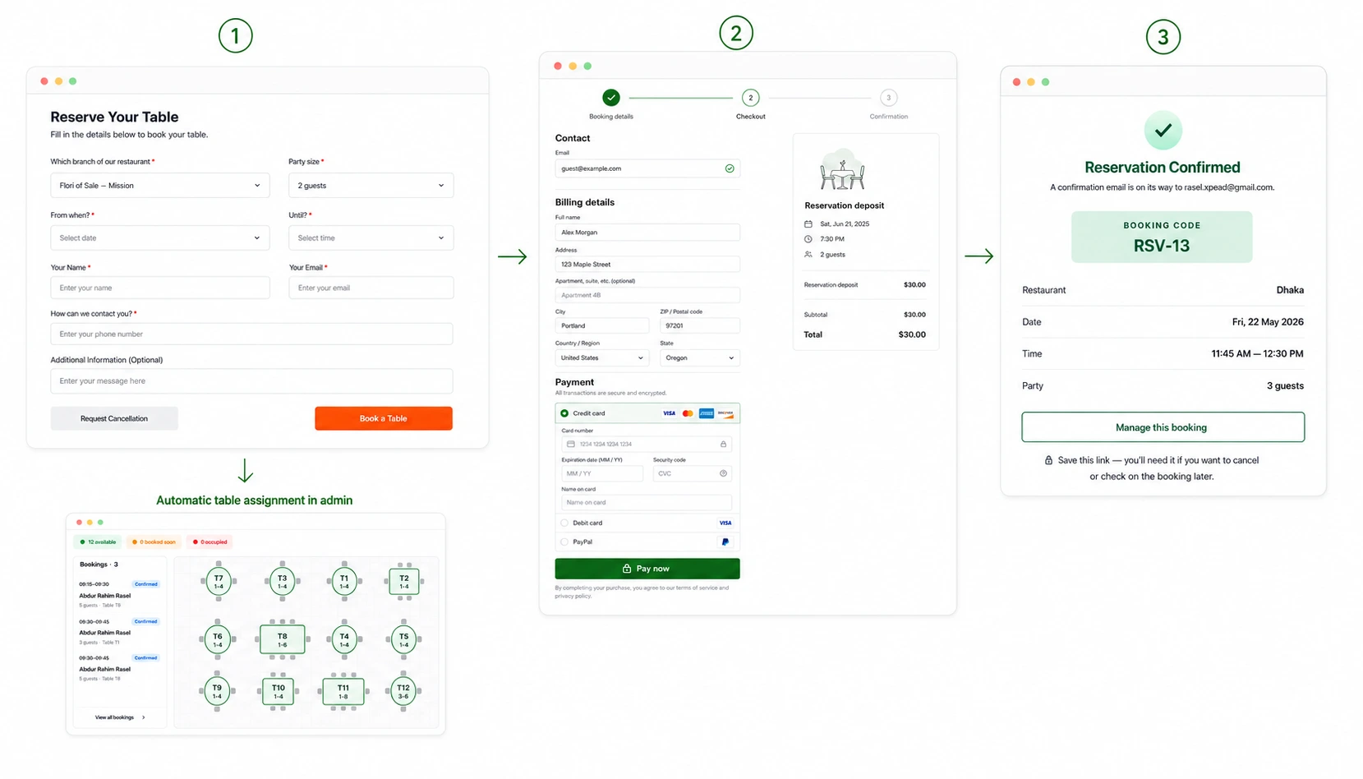Select table T7 on the floor plan
The image size is (1363, 779).
click(x=219, y=581)
